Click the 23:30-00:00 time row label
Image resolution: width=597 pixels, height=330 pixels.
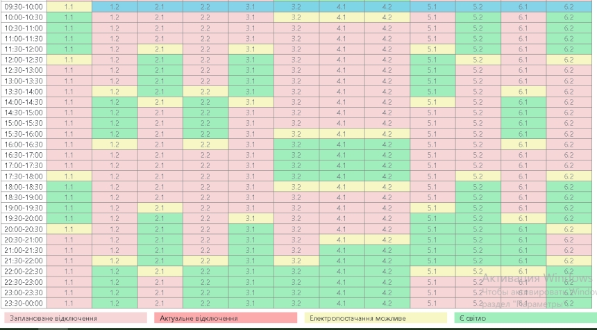click(x=23, y=303)
